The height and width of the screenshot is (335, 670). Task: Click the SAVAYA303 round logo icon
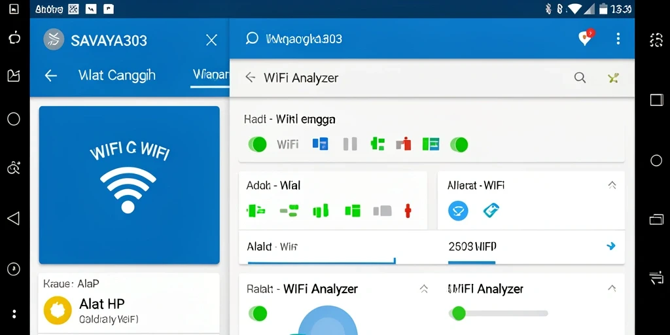click(x=54, y=40)
